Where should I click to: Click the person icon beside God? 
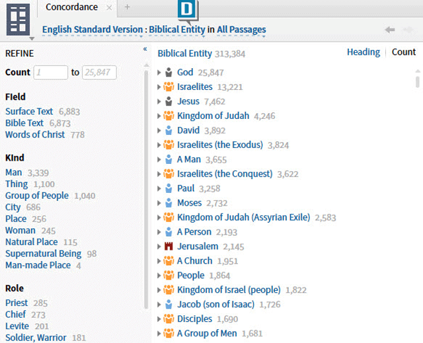point(169,72)
